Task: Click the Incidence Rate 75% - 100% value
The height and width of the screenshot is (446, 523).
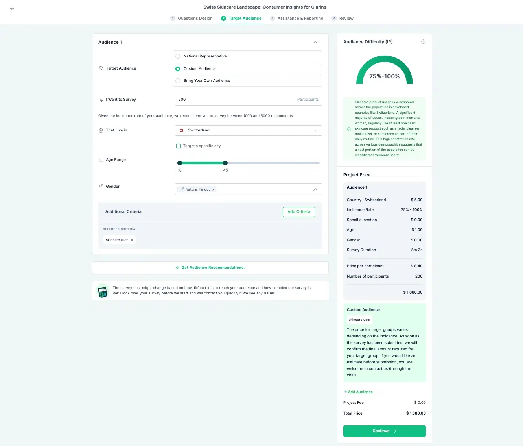Action: click(x=412, y=210)
